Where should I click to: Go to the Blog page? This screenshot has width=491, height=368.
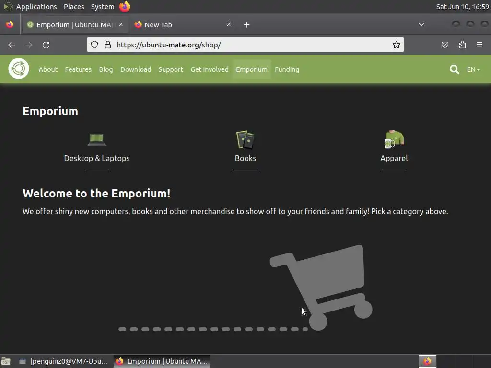pyautogui.click(x=106, y=69)
